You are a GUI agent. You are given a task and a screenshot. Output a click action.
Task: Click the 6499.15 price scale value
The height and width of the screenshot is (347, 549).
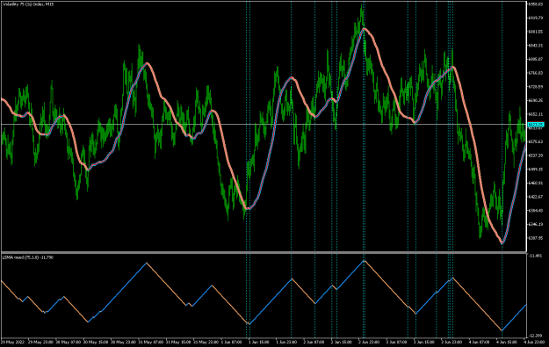535,170
